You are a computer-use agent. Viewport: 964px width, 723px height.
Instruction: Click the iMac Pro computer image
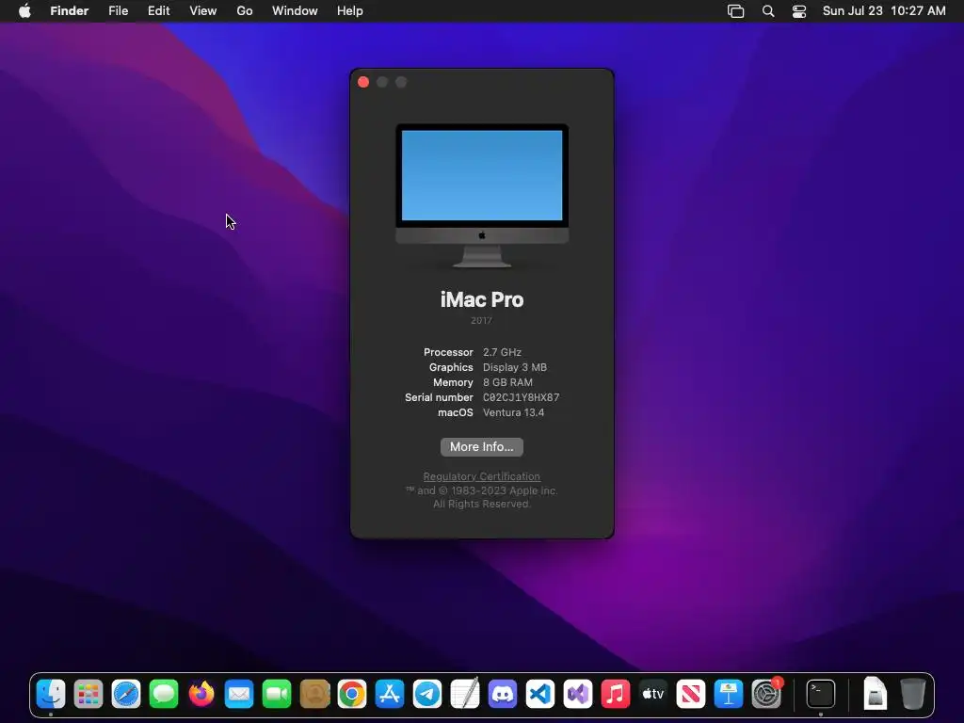coord(482,196)
